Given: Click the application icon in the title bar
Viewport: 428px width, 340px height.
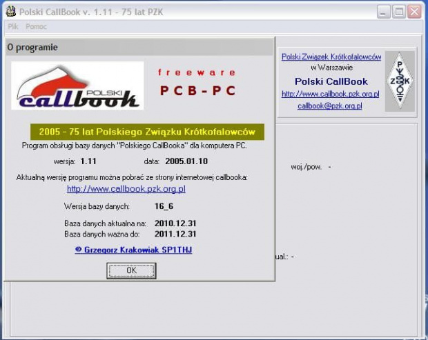Looking at the screenshot, I should click(10, 12).
